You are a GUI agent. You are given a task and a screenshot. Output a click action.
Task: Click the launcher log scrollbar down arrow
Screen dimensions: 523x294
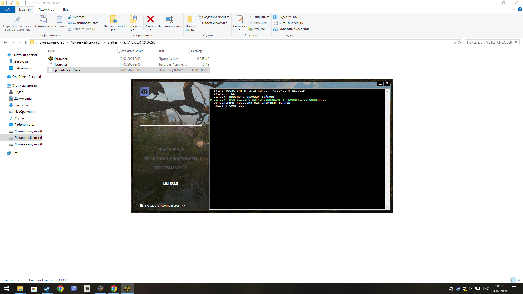(387, 207)
